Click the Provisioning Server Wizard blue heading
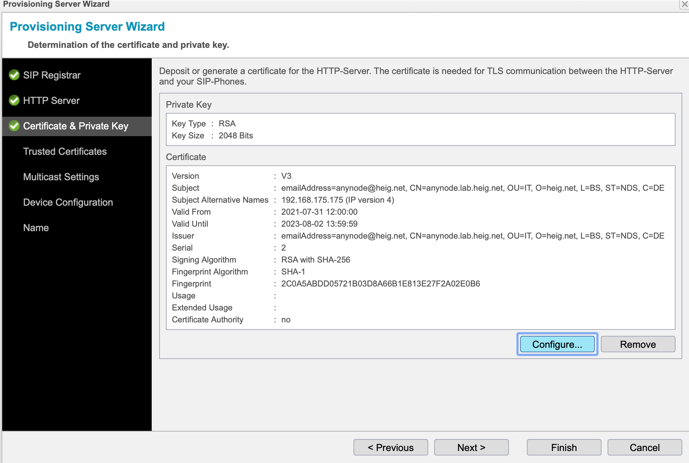The image size is (689, 463). [87, 27]
